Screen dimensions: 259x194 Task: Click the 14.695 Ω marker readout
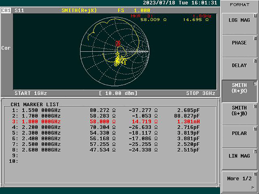click(x=196, y=20)
